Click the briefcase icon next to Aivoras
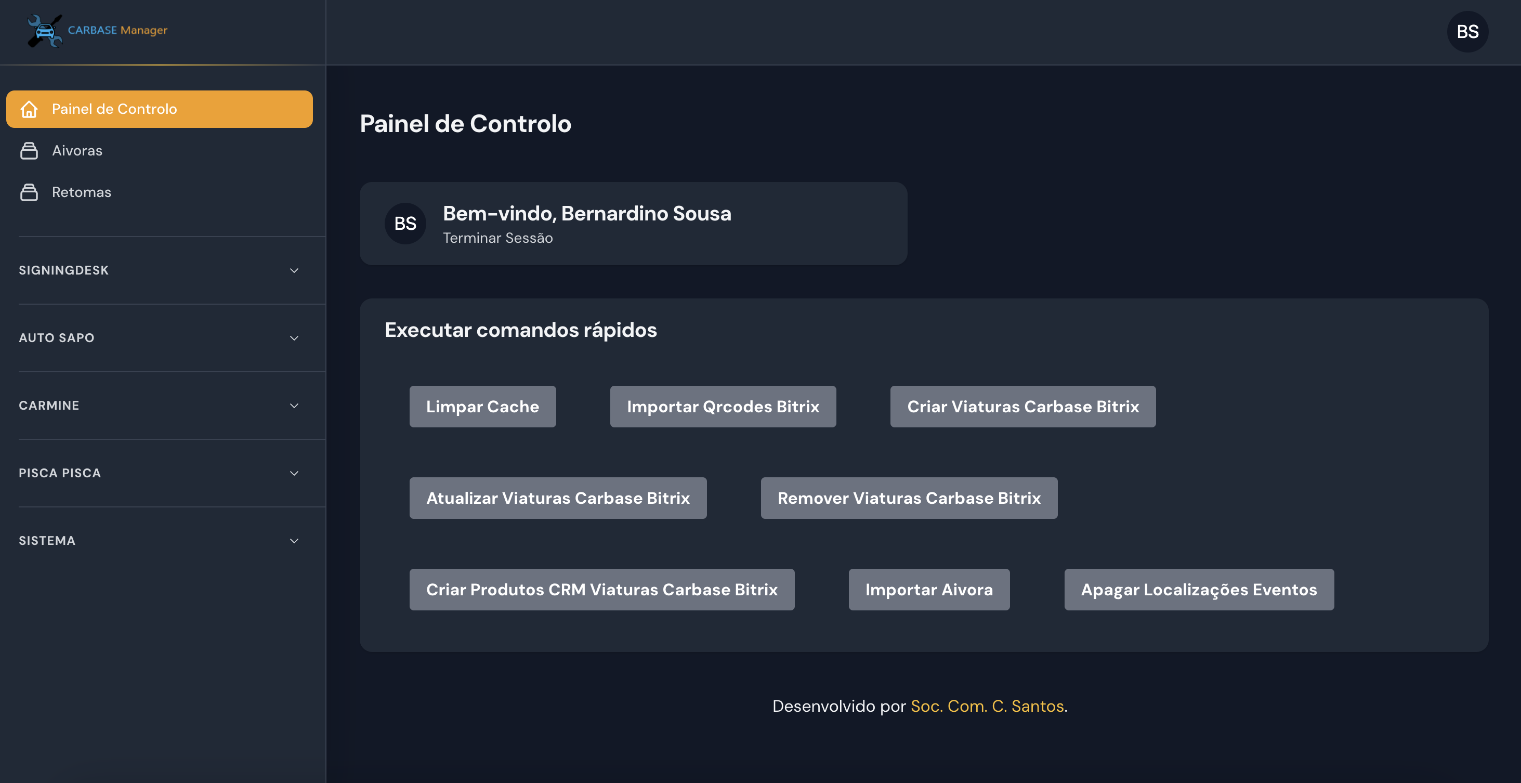This screenshot has height=783, width=1521. coord(29,151)
